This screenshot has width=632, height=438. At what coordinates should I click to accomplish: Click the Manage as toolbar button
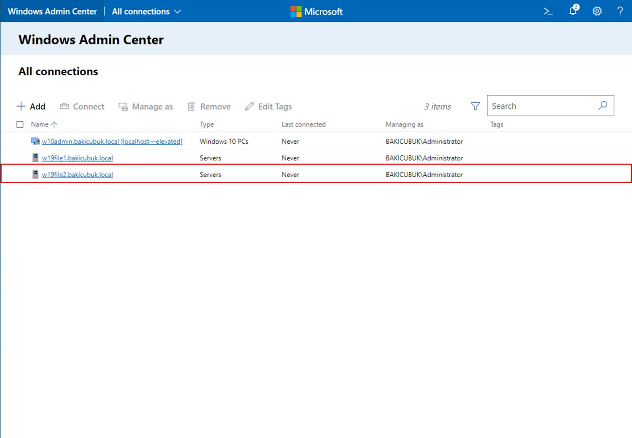[146, 106]
